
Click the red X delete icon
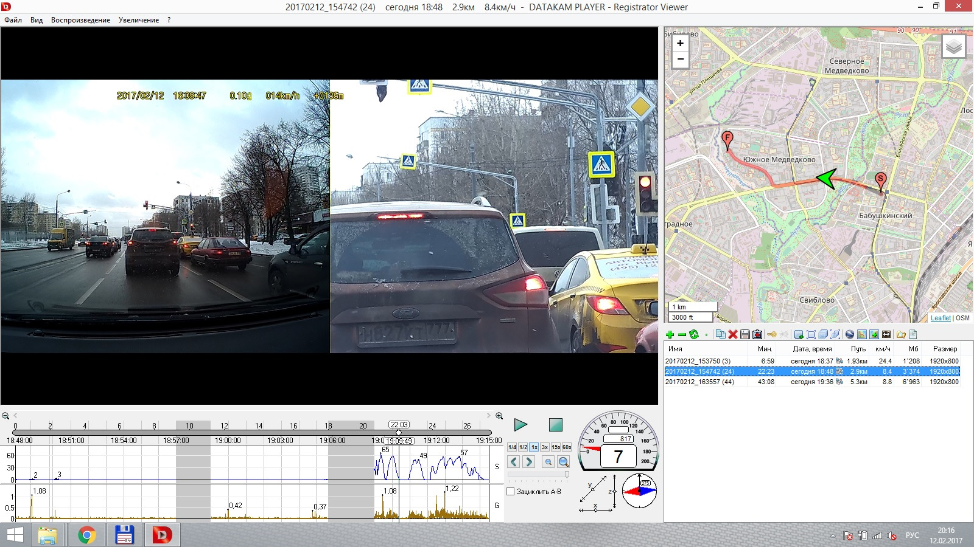[x=733, y=335]
